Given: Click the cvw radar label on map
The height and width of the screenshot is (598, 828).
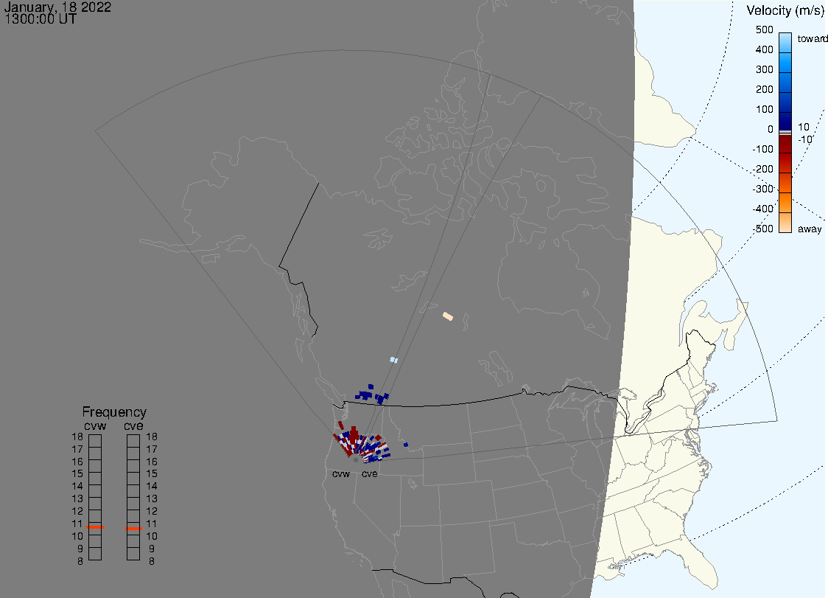Looking at the screenshot, I should [341, 473].
